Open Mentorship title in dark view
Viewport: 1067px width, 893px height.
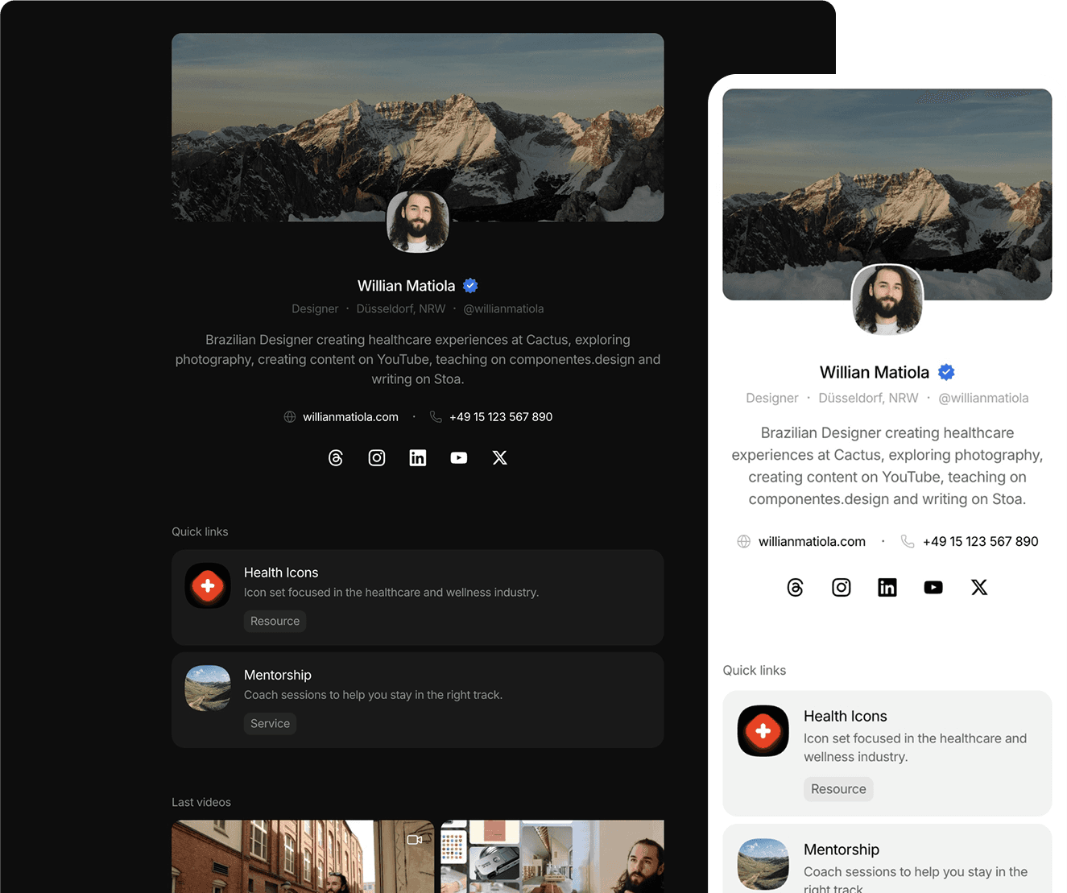(x=278, y=675)
